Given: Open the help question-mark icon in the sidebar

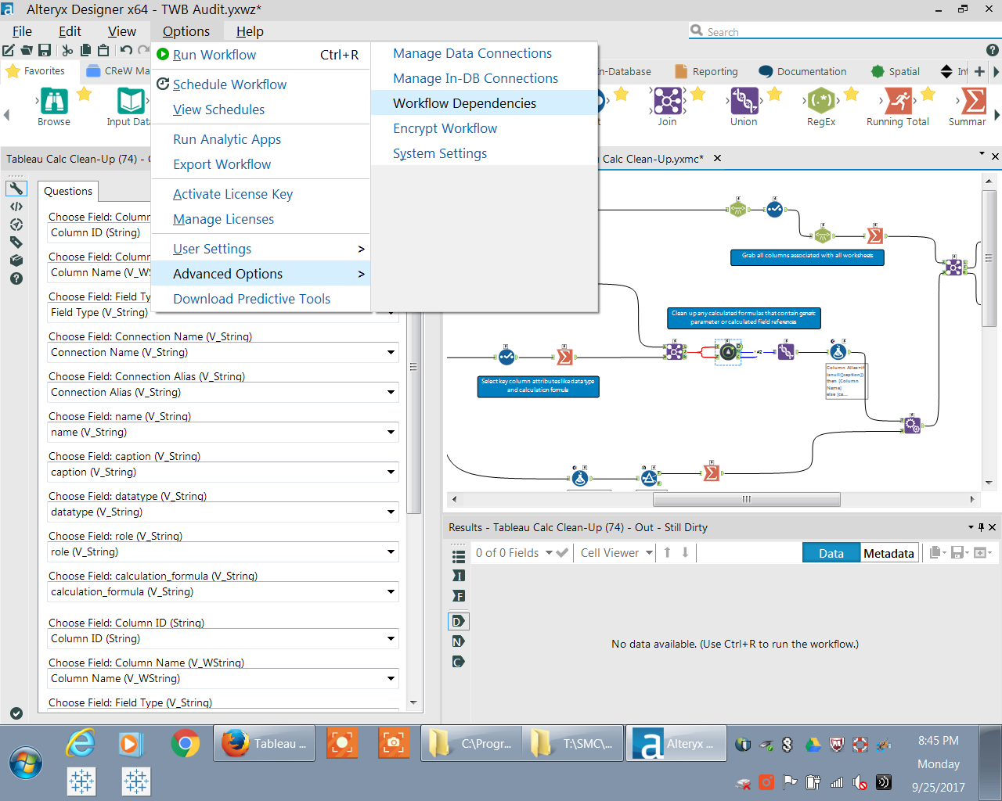Looking at the screenshot, I should click(x=16, y=278).
